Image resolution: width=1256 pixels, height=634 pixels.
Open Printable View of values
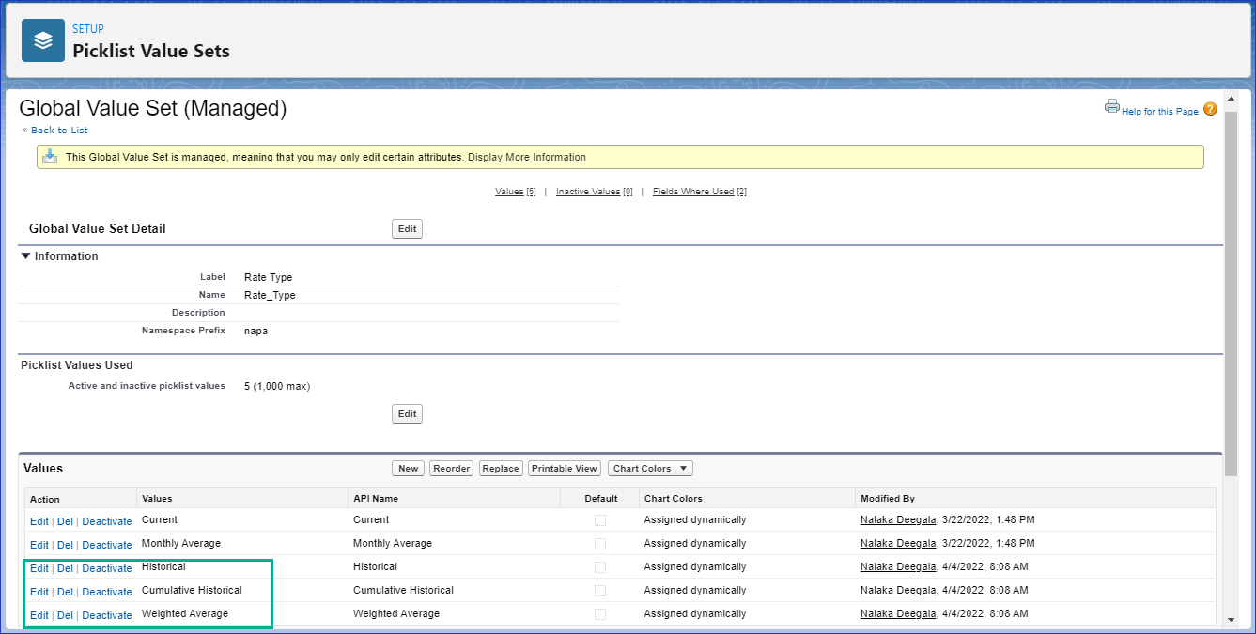(x=564, y=469)
